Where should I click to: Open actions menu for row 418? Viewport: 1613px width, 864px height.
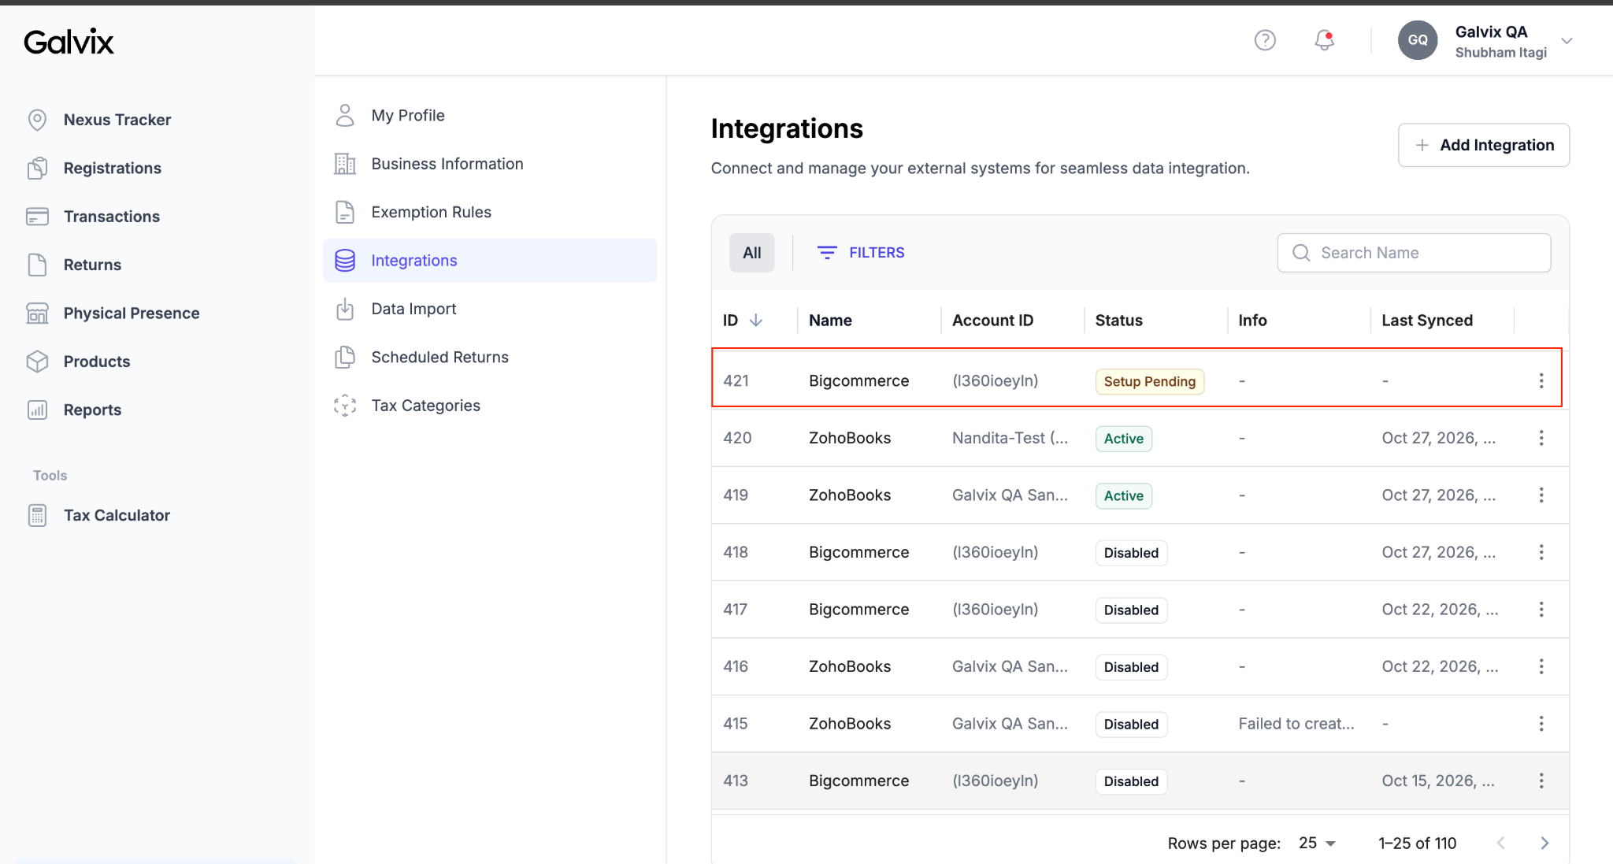coord(1541,552)
